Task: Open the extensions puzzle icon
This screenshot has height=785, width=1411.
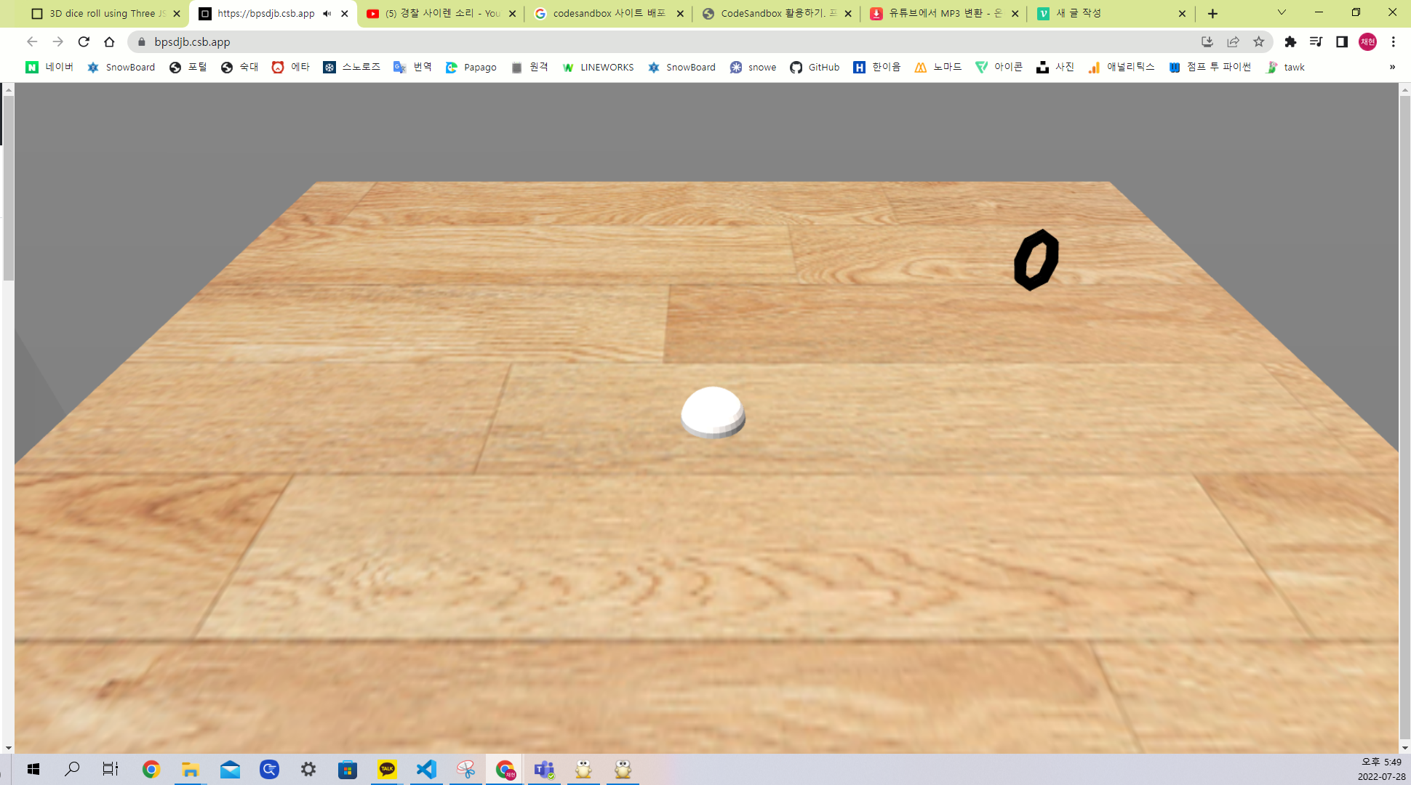Action: (1290, 41)
